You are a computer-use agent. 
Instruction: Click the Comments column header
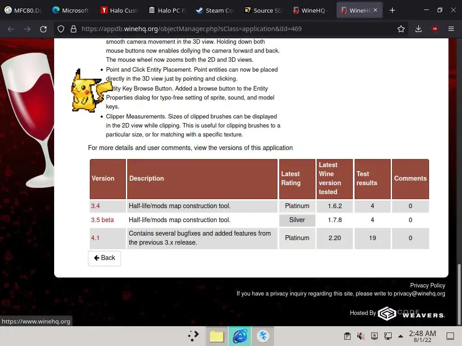tap(410, 179)
